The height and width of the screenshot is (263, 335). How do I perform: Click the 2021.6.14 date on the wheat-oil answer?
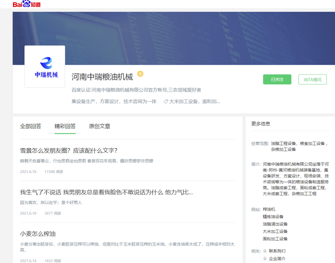(x=28, y=260)
